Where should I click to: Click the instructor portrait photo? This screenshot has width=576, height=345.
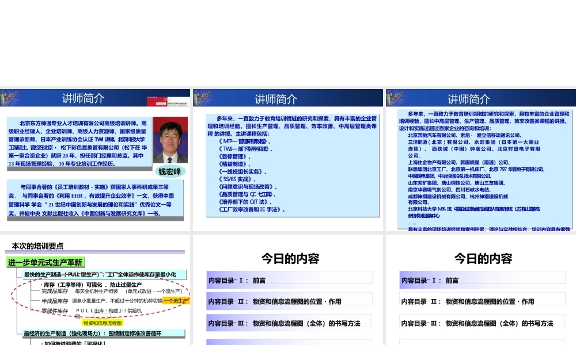click(170, 140)
